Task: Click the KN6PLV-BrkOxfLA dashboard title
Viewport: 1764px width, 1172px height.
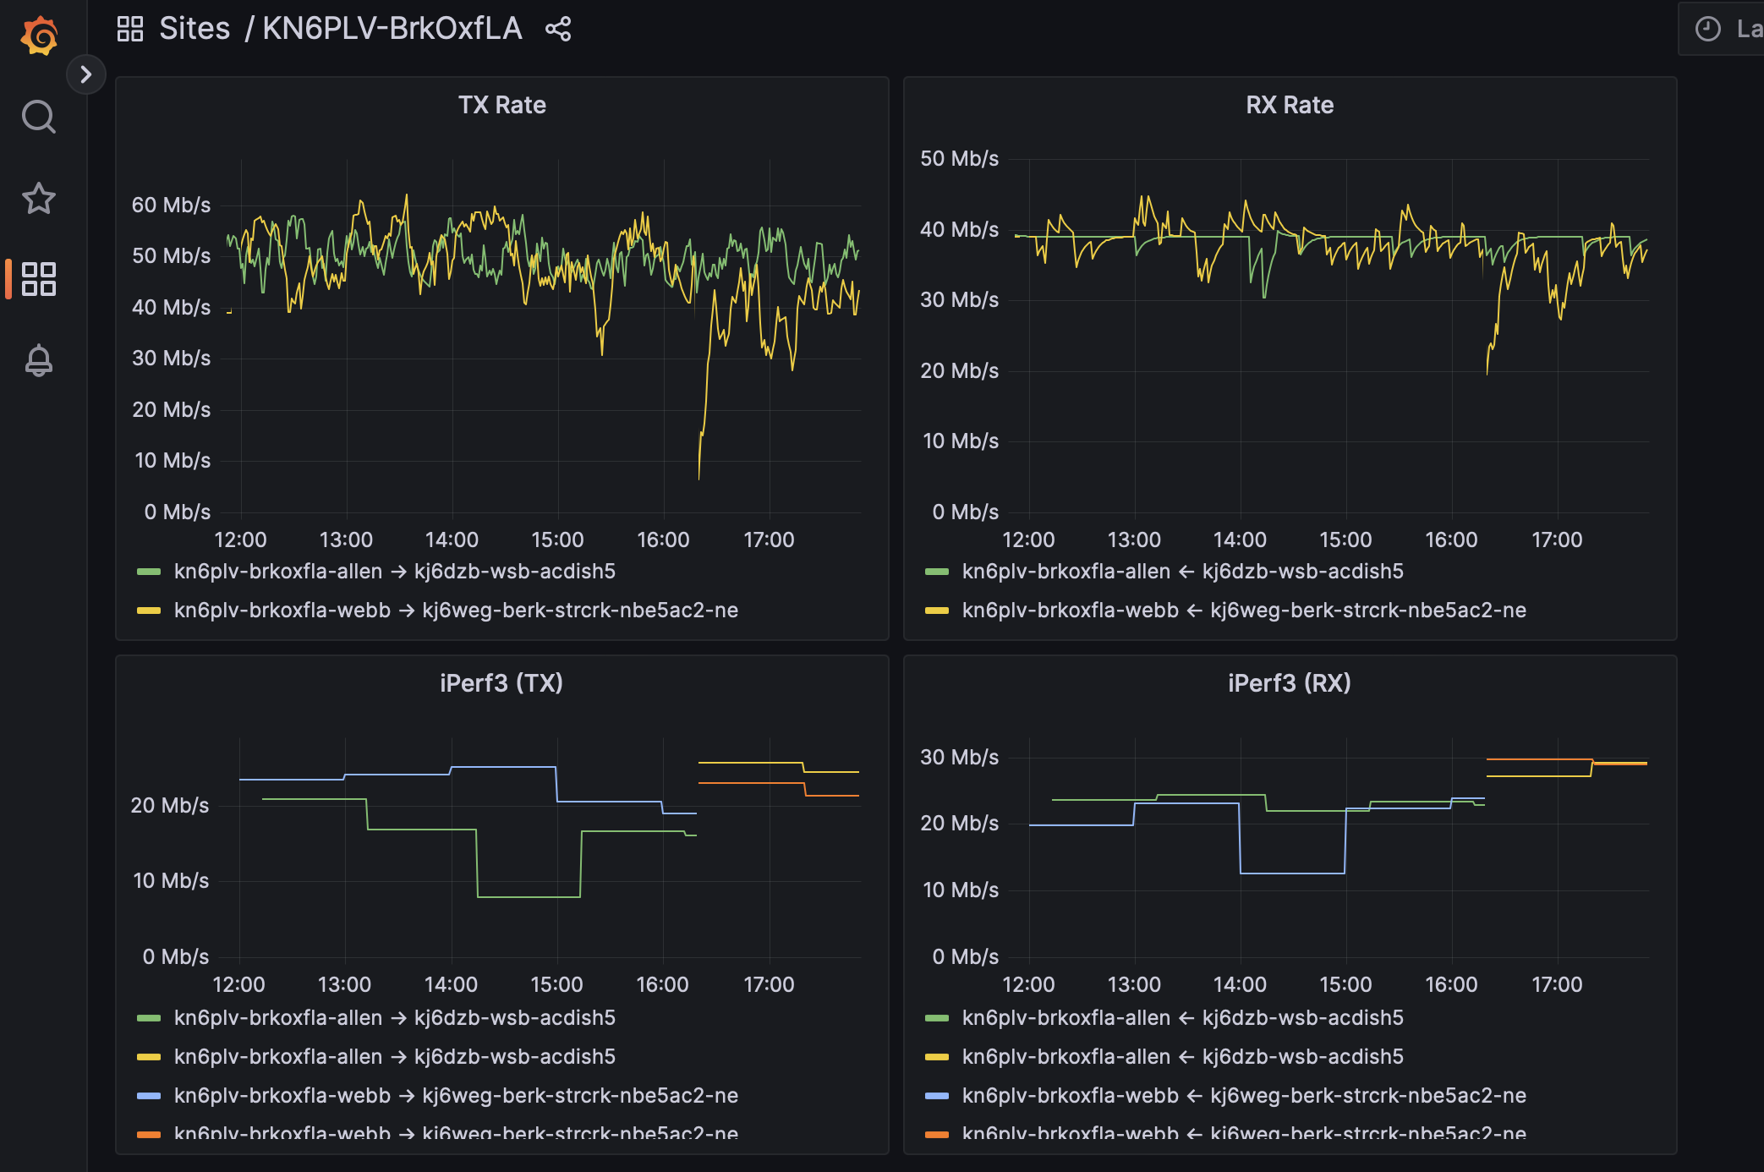Action: (x=392, y=29)
